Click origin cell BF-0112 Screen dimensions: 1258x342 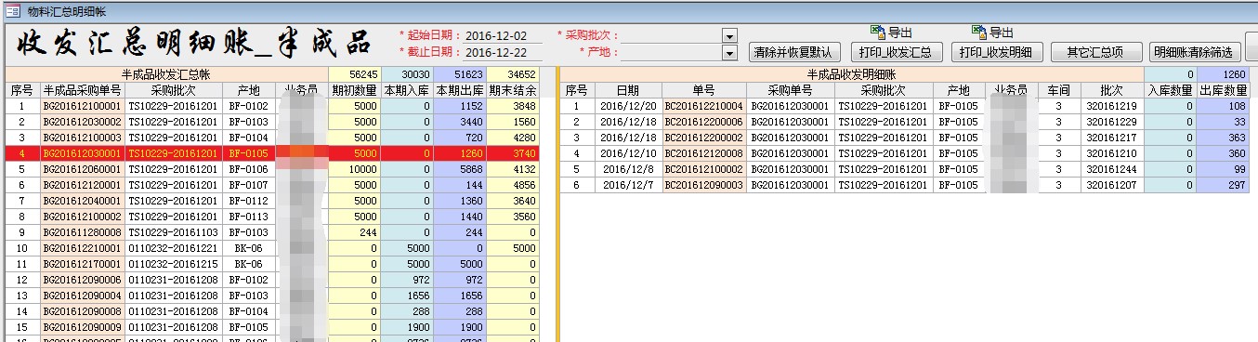click(249, 201)
